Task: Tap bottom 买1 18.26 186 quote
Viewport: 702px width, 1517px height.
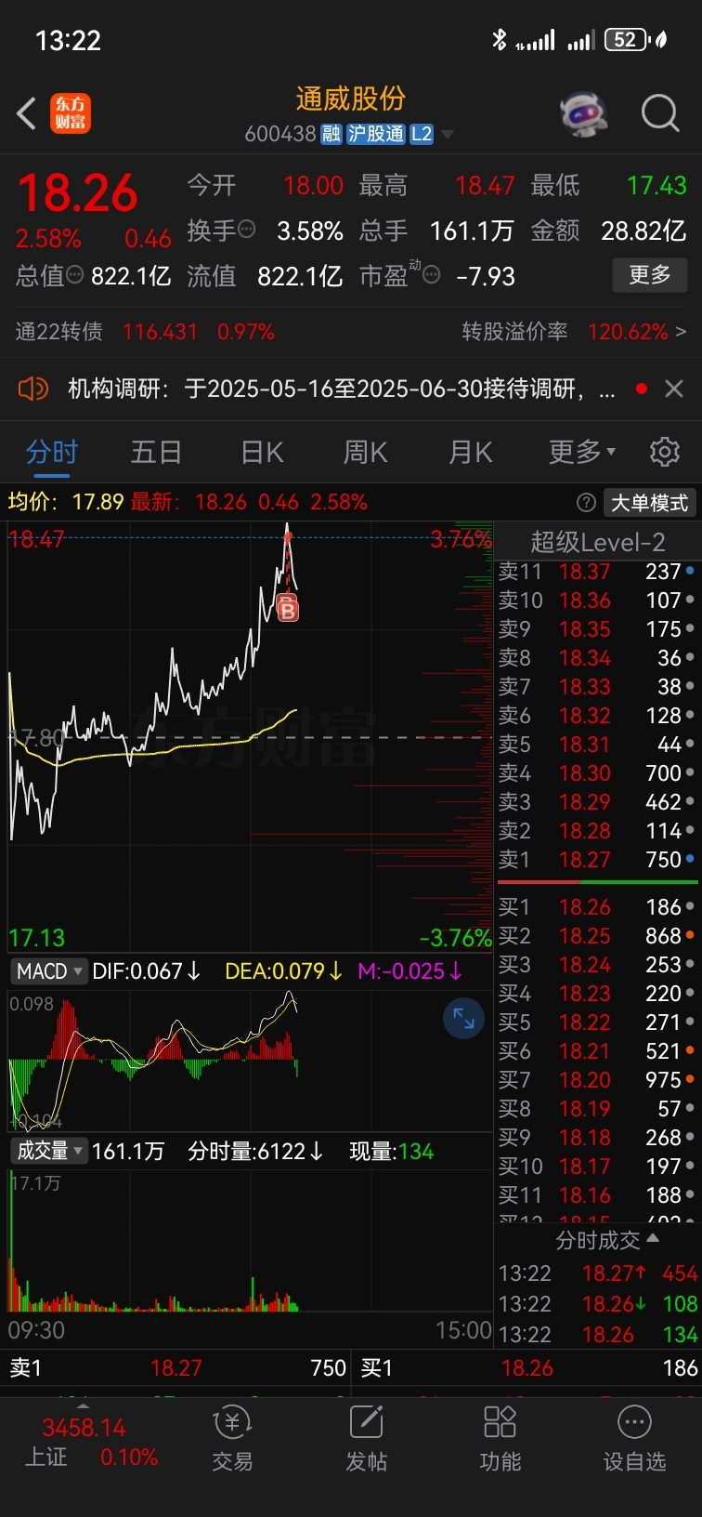Action: 528,1368
